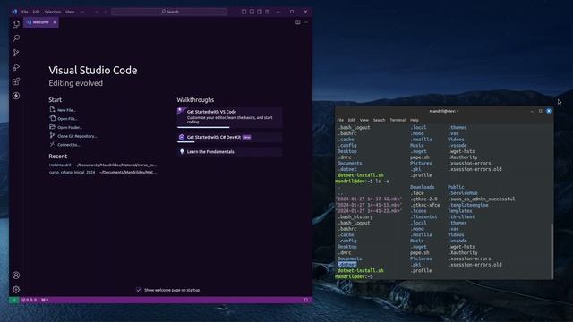Viewport: 573px width, 322px height.
Task: Click the VS Code command center Search box
Action: coord(169,12)
